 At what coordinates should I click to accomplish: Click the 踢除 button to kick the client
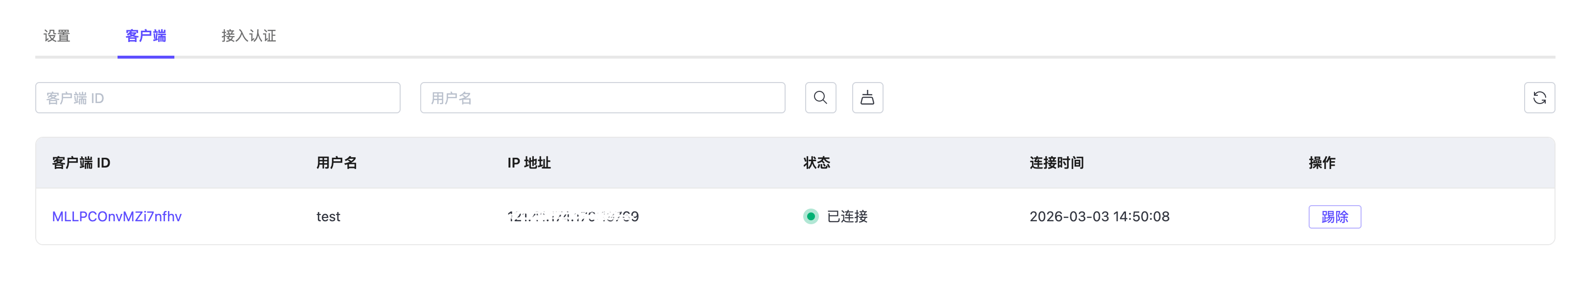pyautogui.click(x=1335, y=216)
